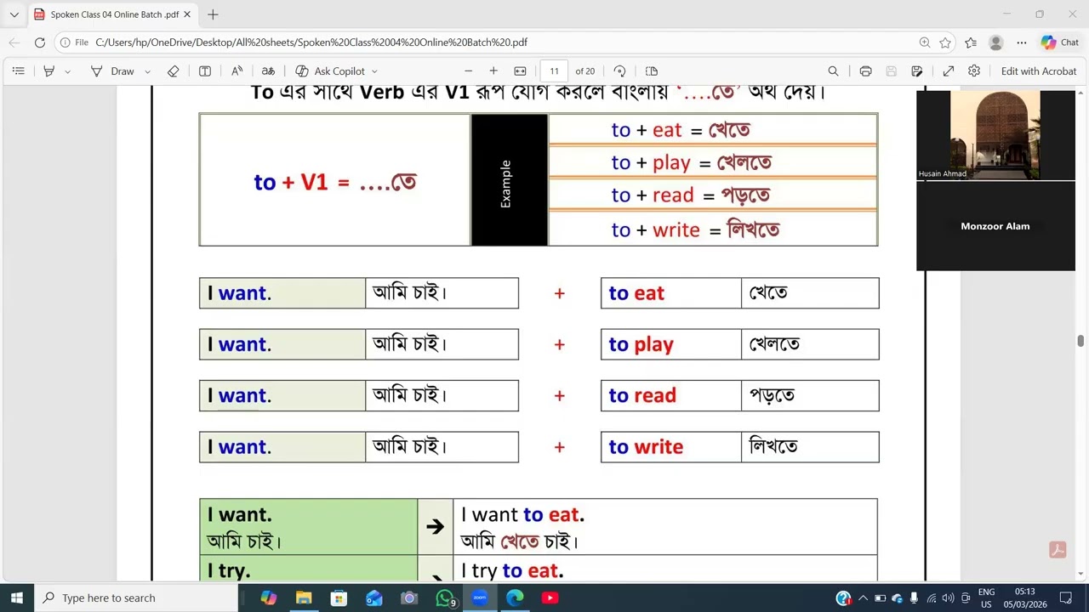Enter full screen mode
1089x612 pixels.
pyautogui.click(x=949, y=71)
